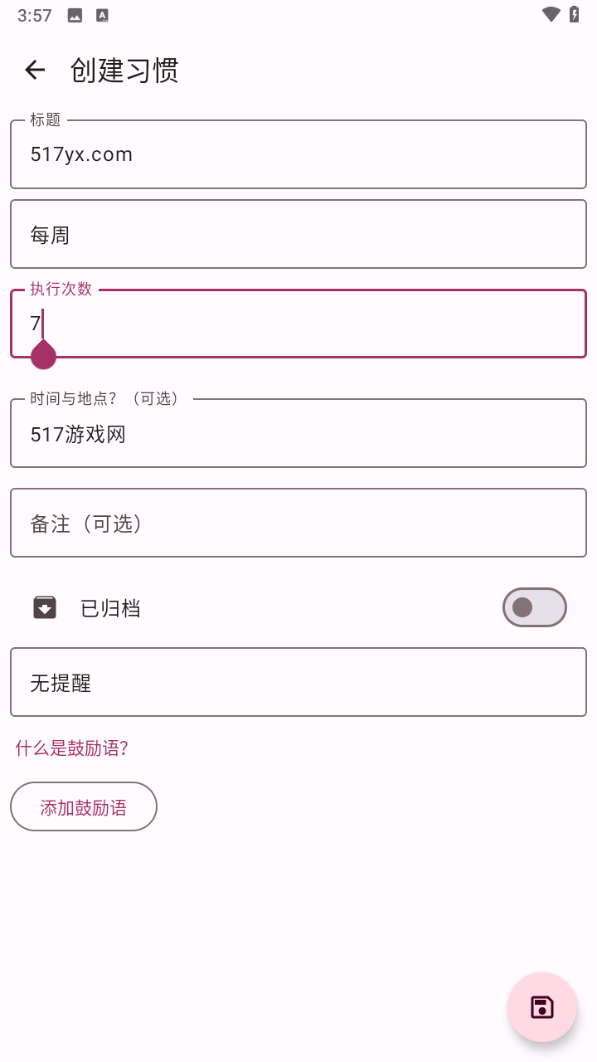
Task: Tap the 3:57 status bar clock
Action: 35,15
